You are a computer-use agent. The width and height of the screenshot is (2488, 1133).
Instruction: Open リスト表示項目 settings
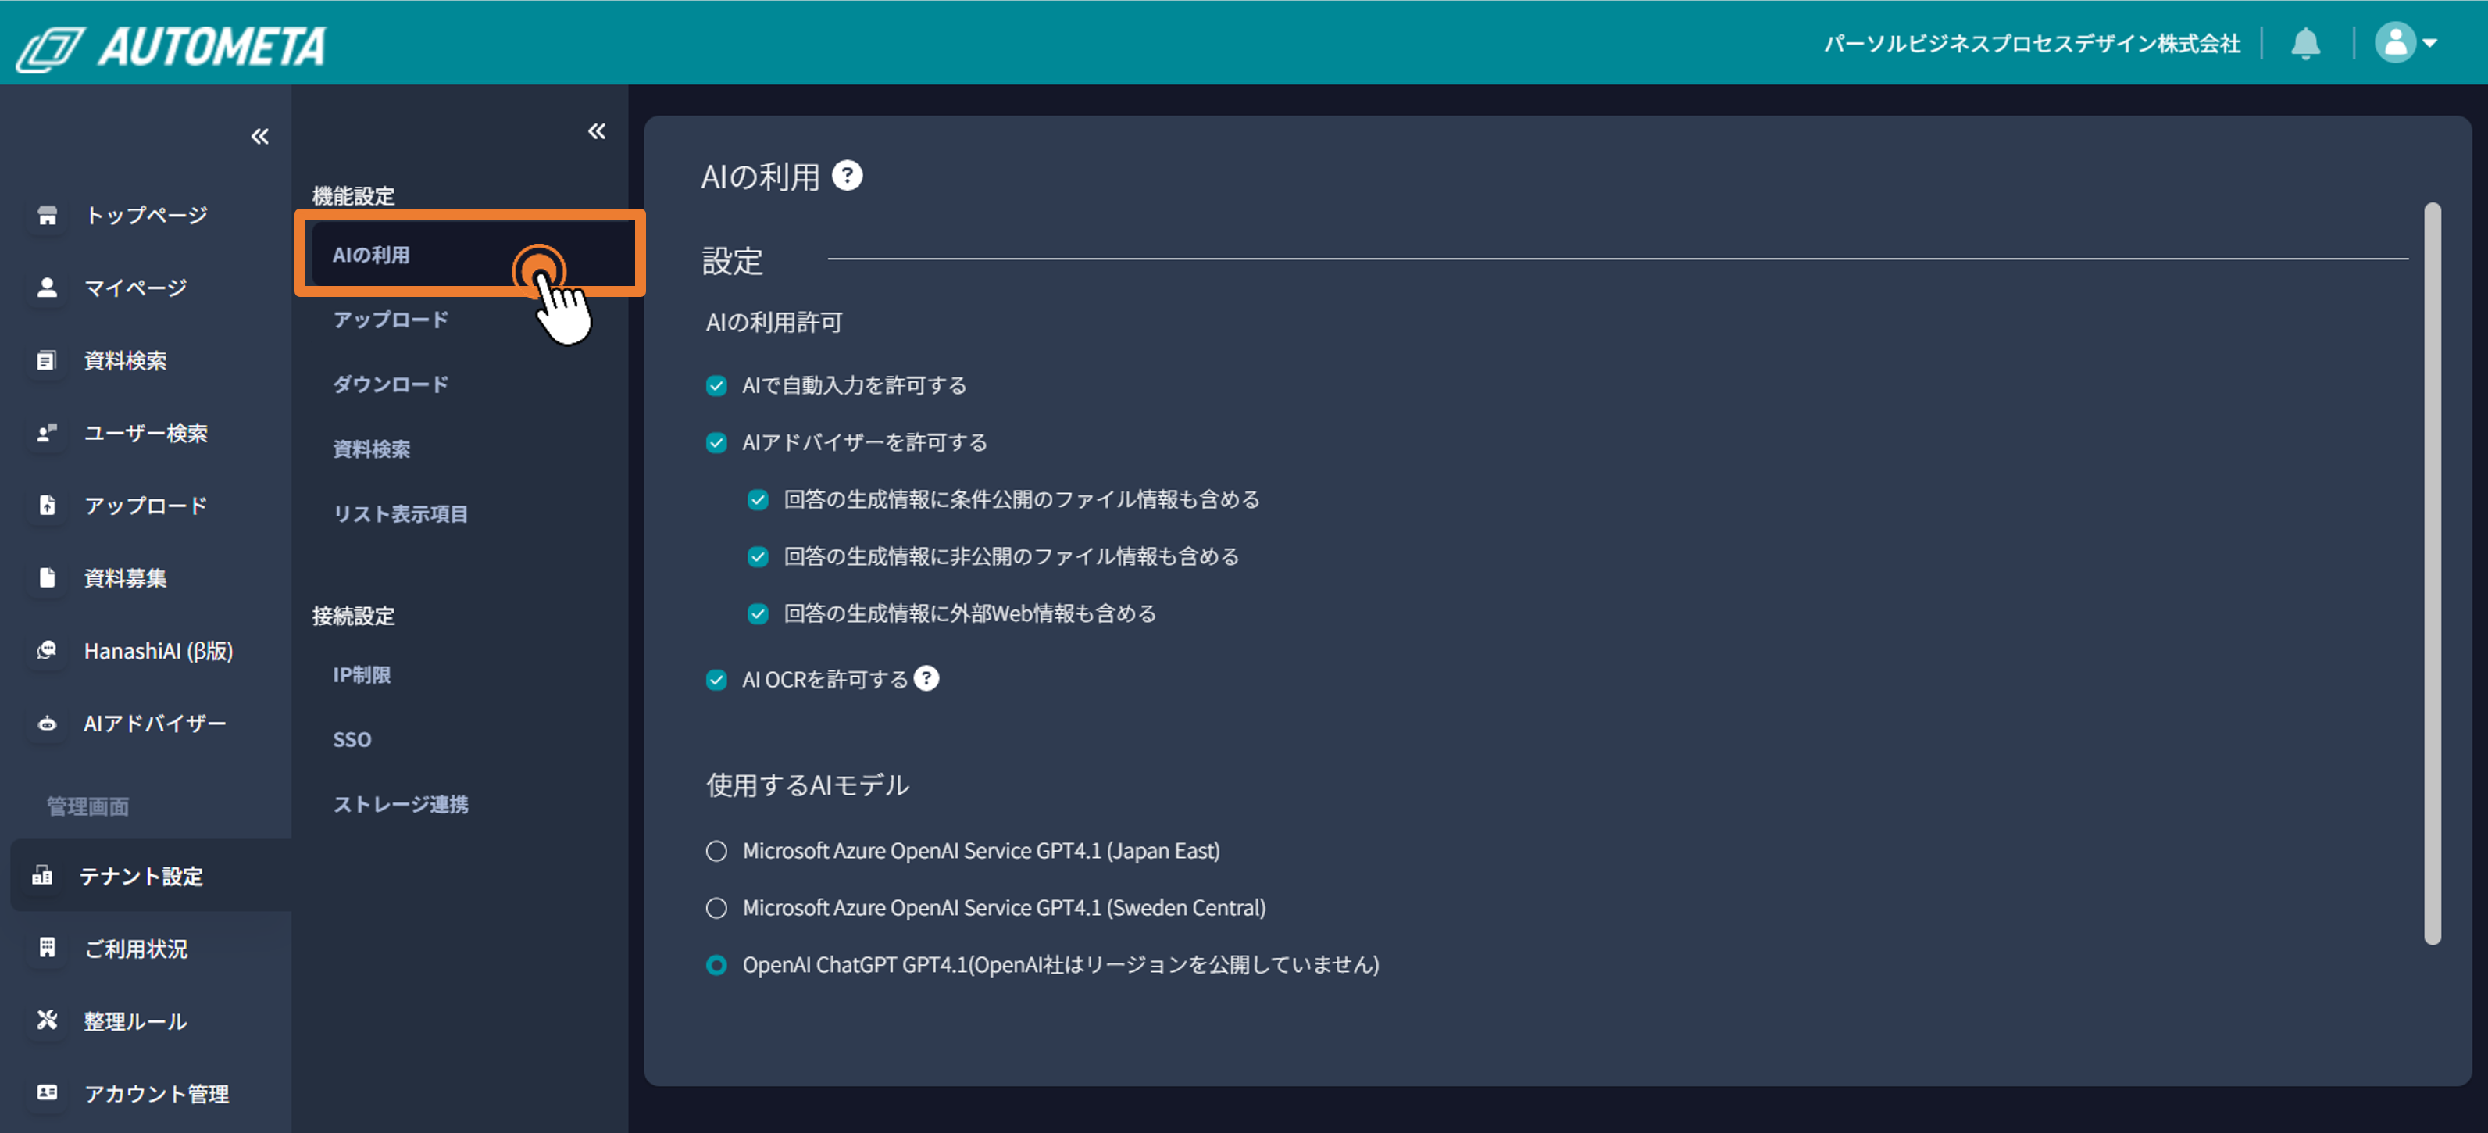coord(400,514)
